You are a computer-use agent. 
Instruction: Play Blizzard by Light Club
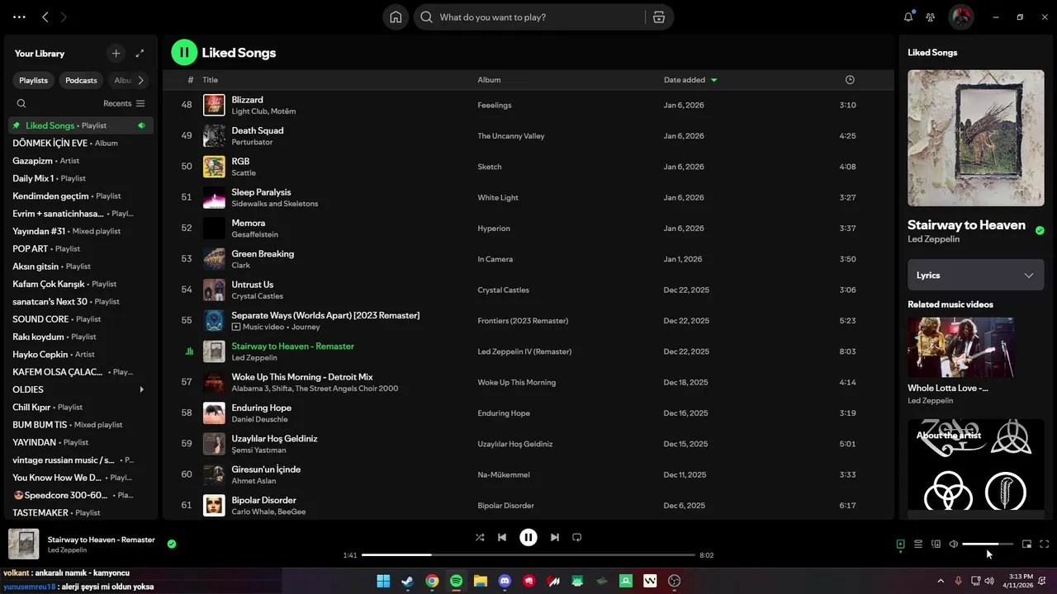click(528, 105)
